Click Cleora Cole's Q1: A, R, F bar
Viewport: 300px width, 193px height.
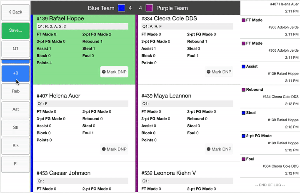point(187,26)
